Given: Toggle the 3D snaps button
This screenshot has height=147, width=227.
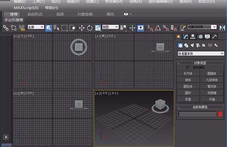Looking at the screenshot, I should tap(150, 28).
